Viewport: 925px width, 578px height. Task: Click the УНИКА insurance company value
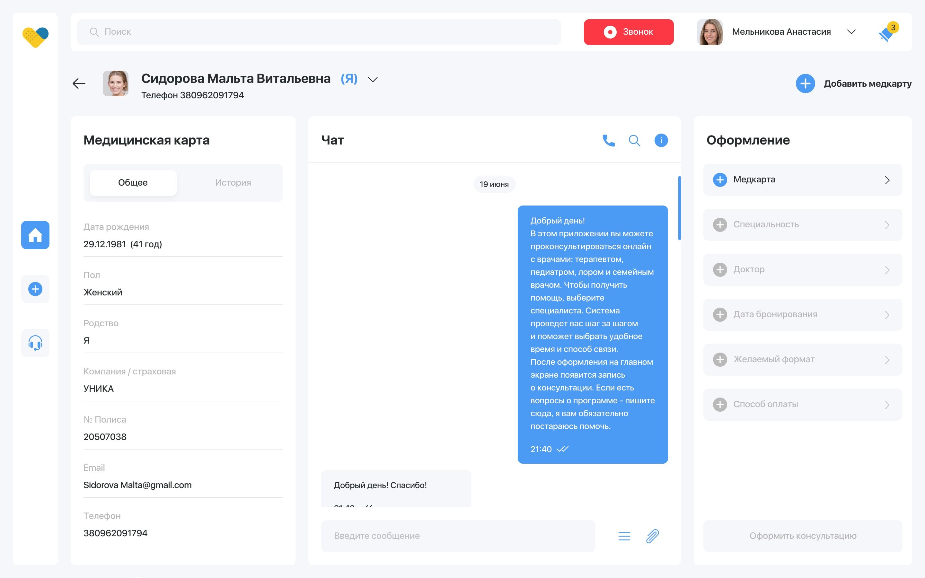(99, 389)
